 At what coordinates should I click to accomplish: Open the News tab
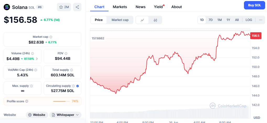pyautogui.click(x=140, y=7)
